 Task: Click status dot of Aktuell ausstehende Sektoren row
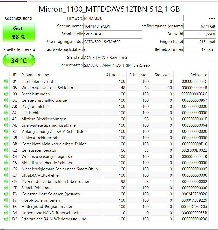[6, 163]
